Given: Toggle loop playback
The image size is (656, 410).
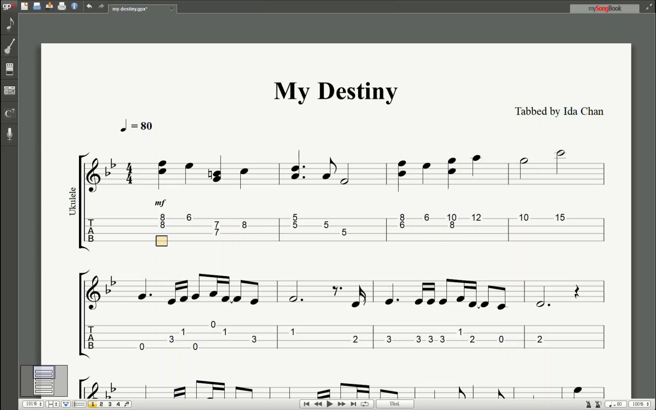Looking at the screenshot, I should (365, 404).
